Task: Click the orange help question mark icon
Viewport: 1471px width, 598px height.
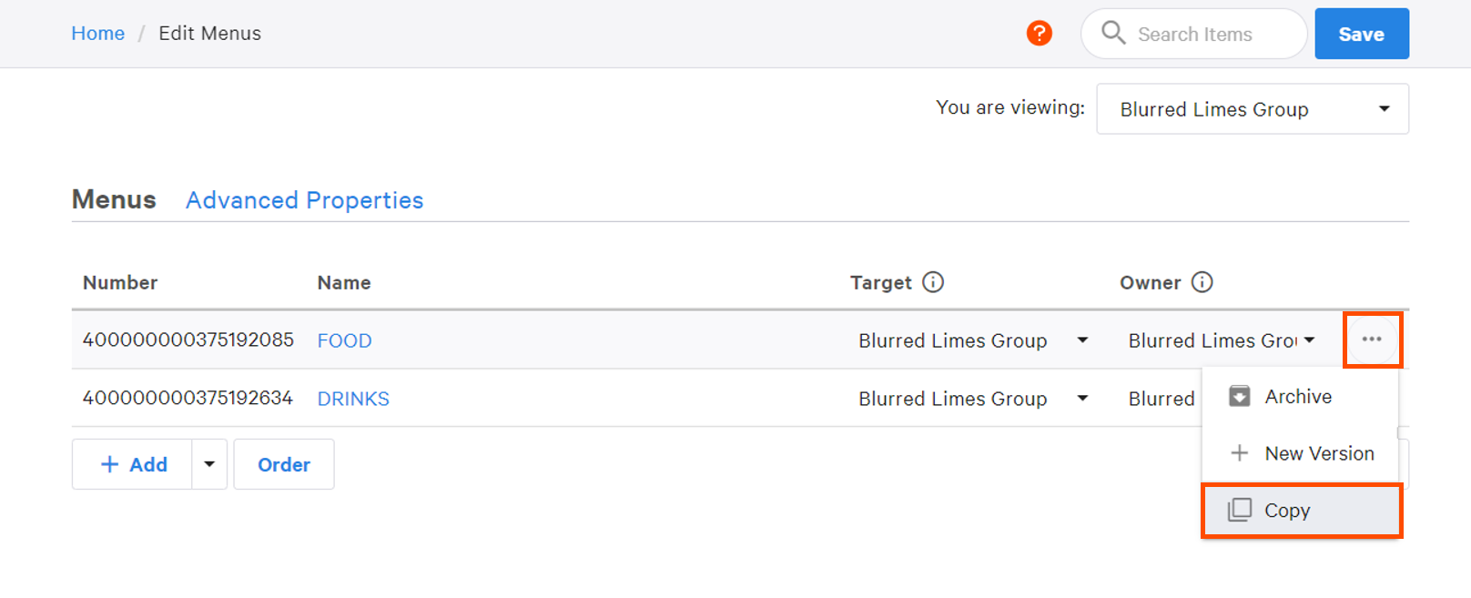Action: (x=1039, y=34)
